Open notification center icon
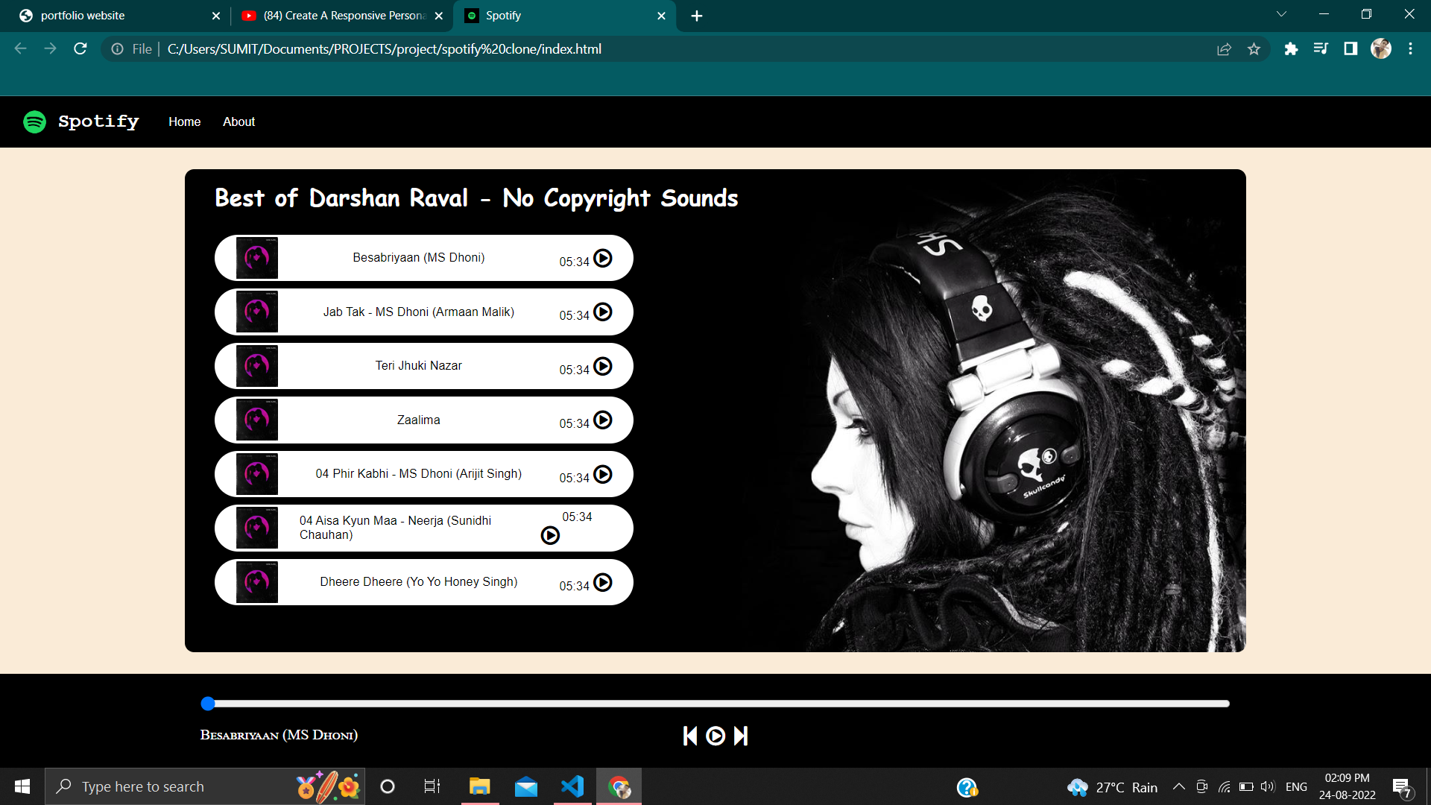 click(1402, 787)
